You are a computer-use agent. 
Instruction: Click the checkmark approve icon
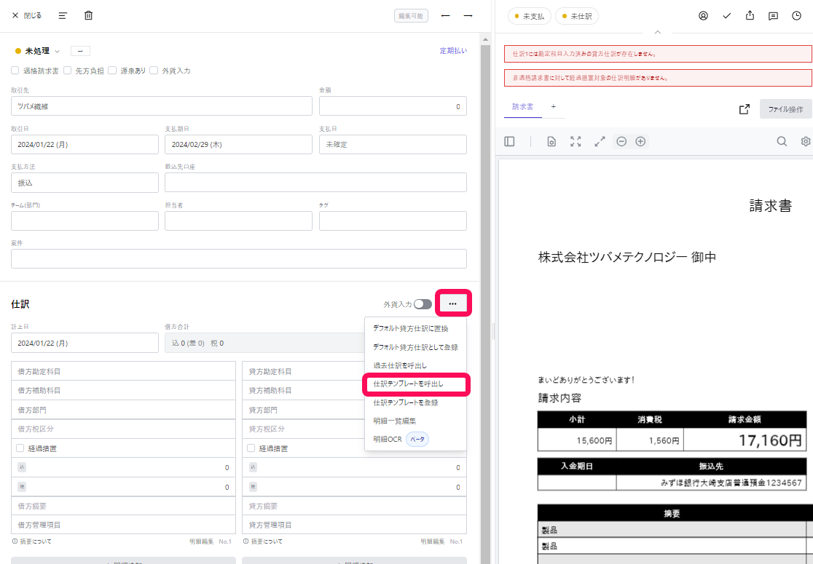tap(726, 16)
